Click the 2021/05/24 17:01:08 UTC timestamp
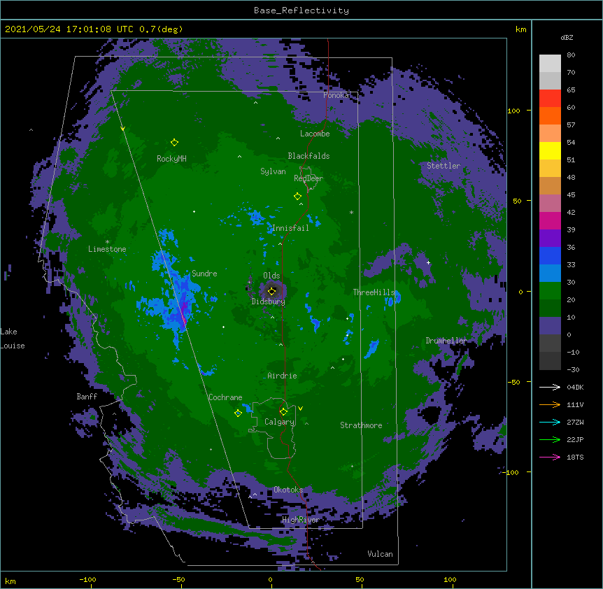This screenshot has width=603, height=589. (94, 29)
